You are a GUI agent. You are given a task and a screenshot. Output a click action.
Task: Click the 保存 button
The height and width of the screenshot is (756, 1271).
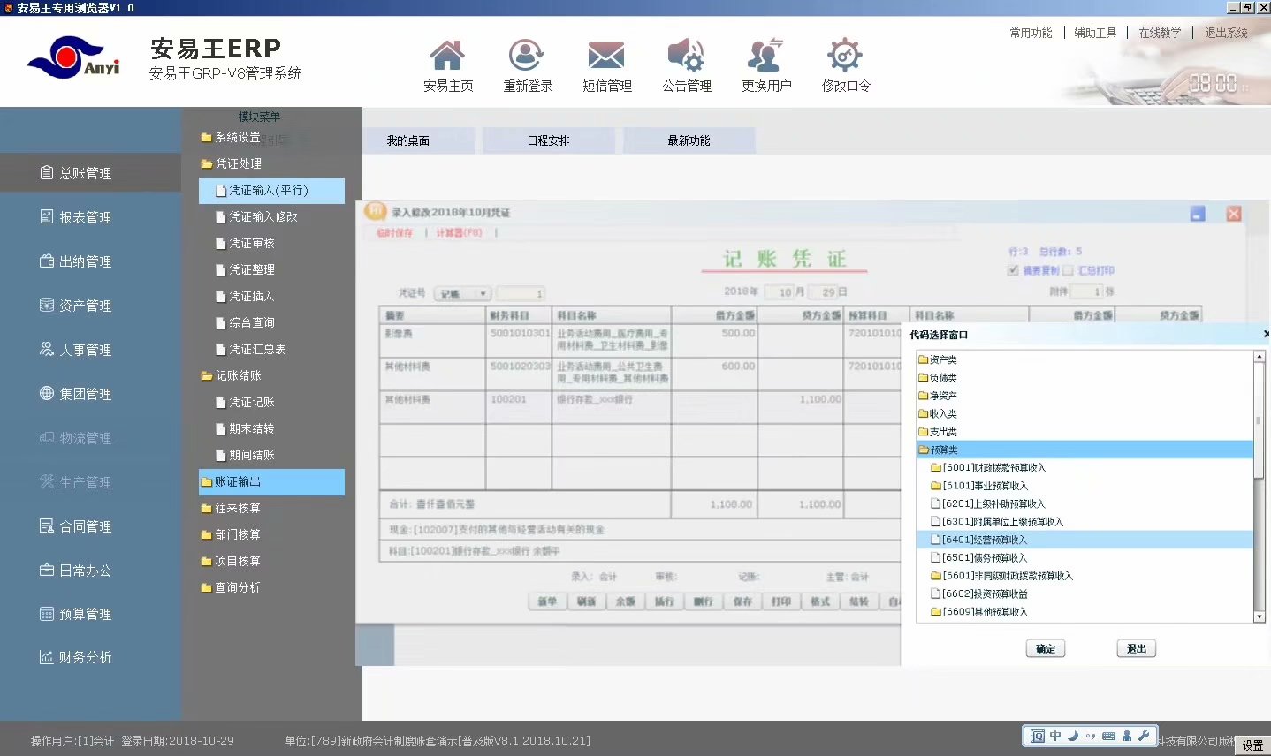point(742,601)
